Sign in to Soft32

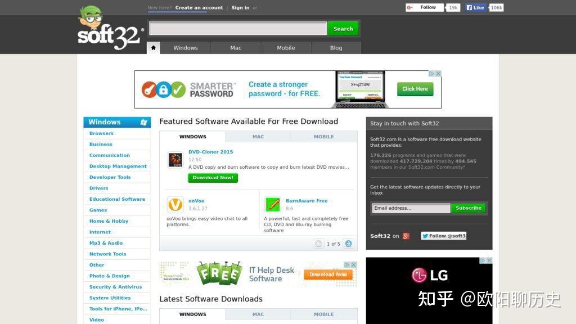(240, 7)
